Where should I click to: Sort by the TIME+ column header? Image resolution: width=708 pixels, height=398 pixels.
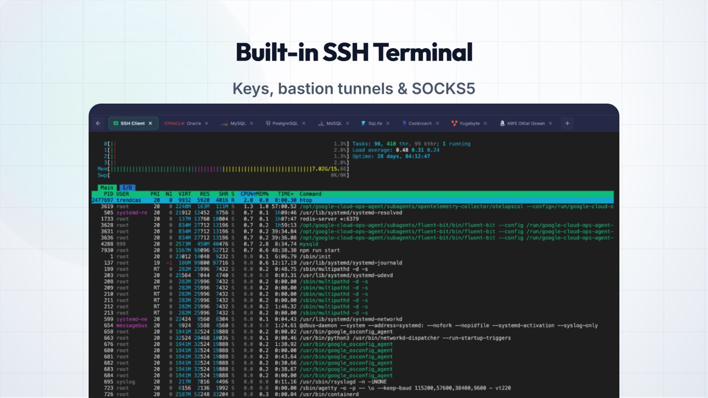[x=285, y=194]
